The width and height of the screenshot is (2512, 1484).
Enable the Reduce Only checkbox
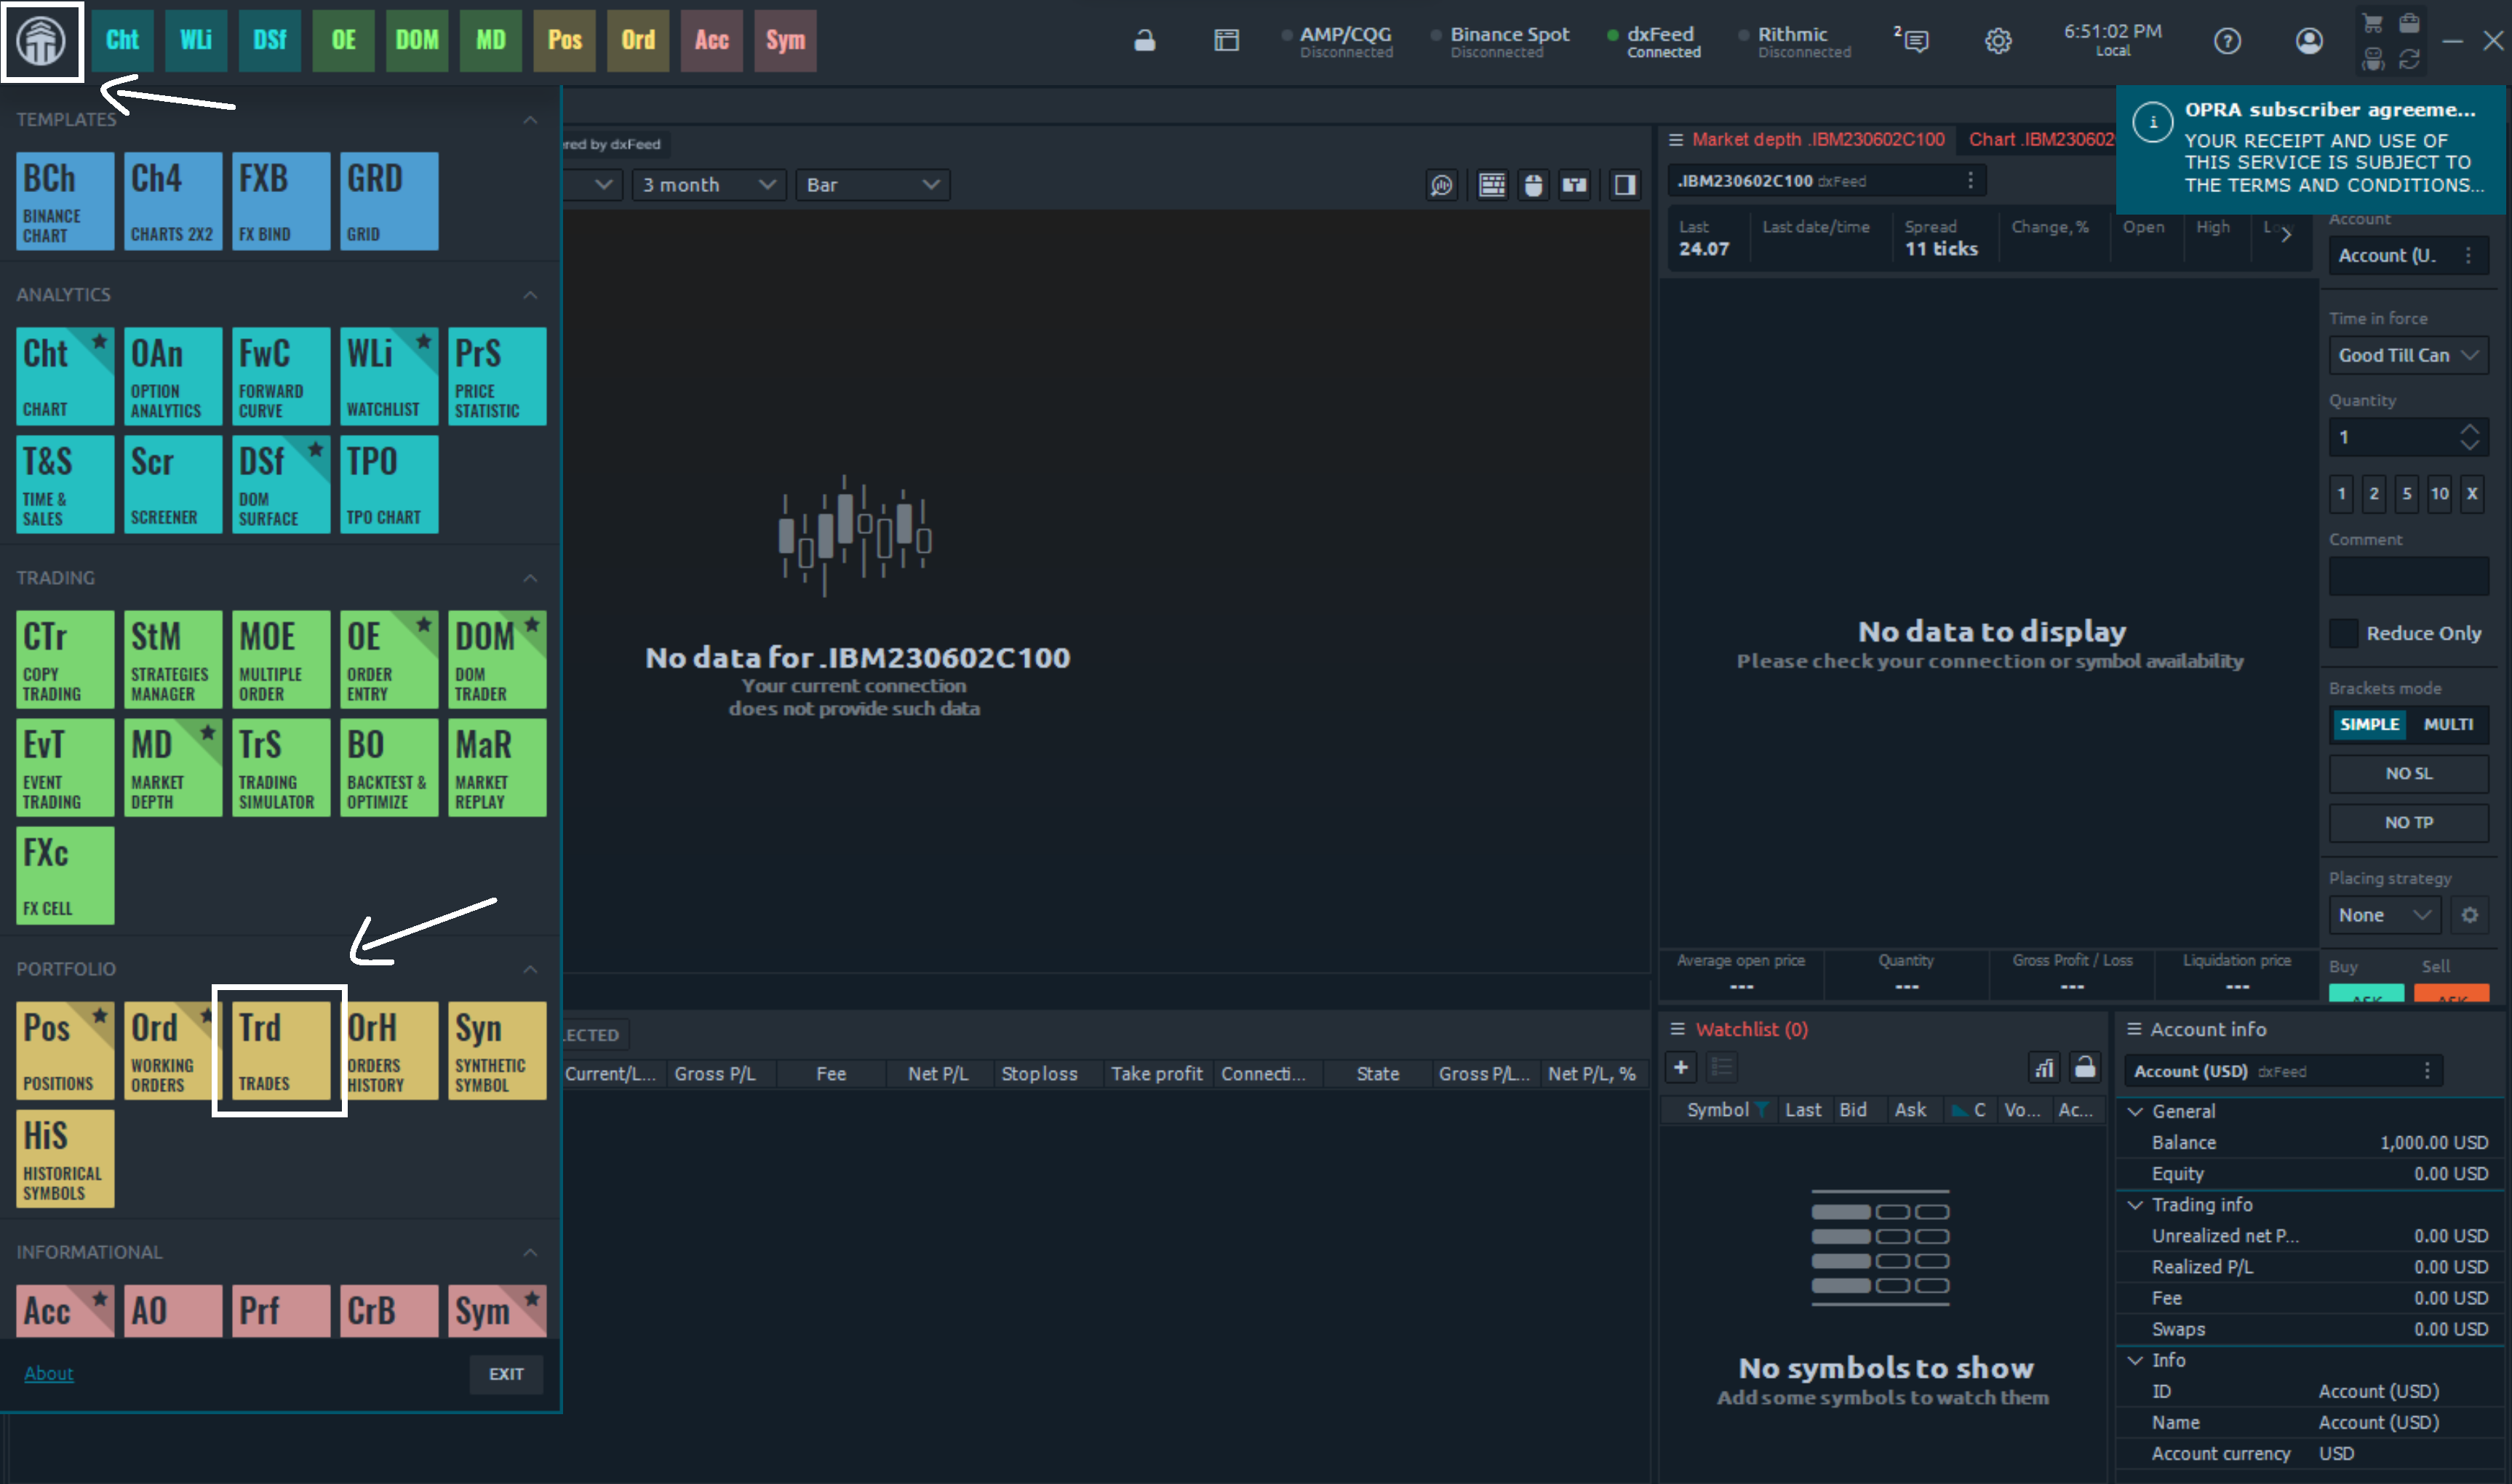2343,633
